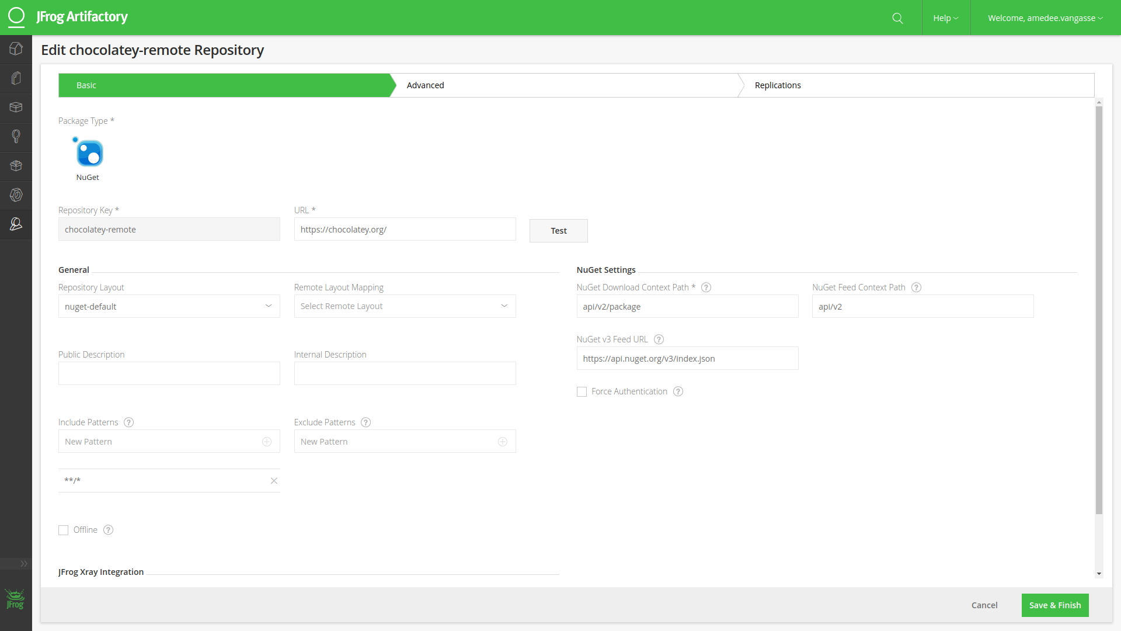This screenshot has height=631, width=1121.
Task: Open the Repository Layout dropdown
Action: point(169,306)
